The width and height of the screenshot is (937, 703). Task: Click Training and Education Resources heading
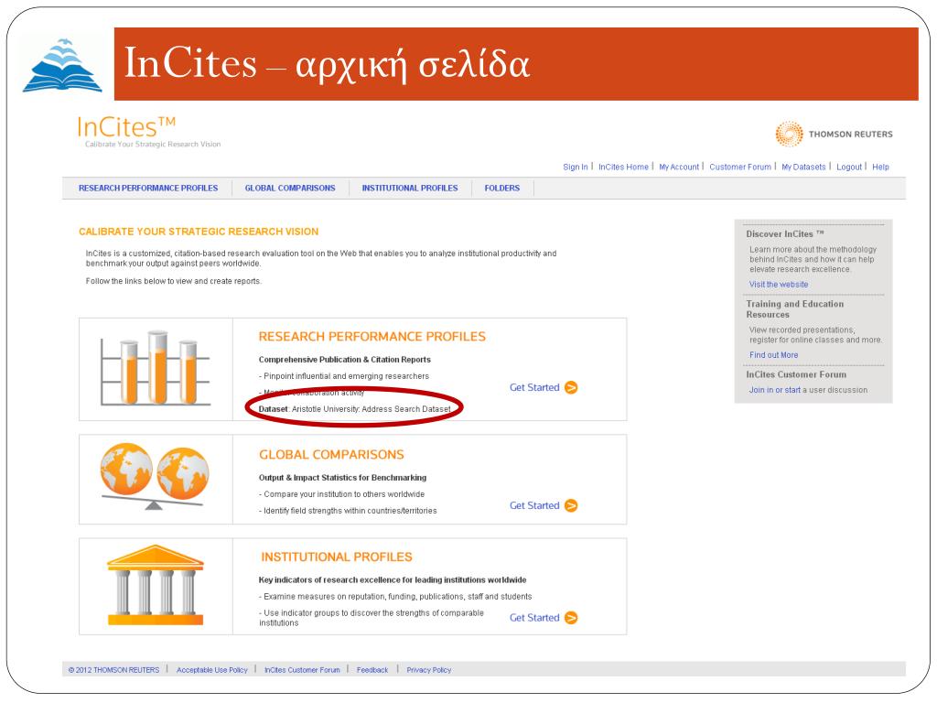click(x=795, y=309)
